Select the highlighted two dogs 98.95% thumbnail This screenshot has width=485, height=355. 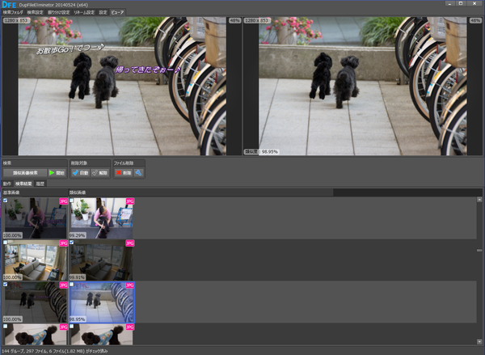102,302
